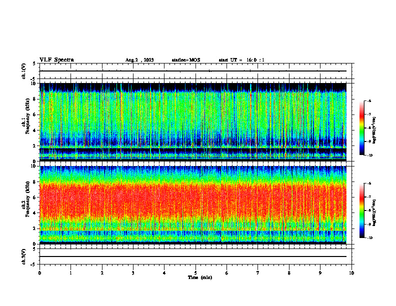This screenshot has height=306, width=396.
Task: Click the "6" kHz tick on ch.2 axis
Action: point(35,197)
